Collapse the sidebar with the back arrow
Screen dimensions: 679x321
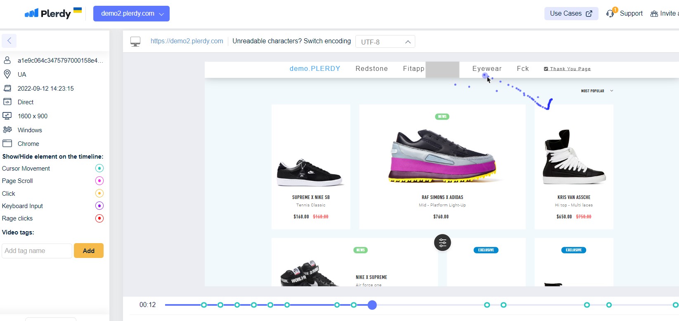point(9,41)
